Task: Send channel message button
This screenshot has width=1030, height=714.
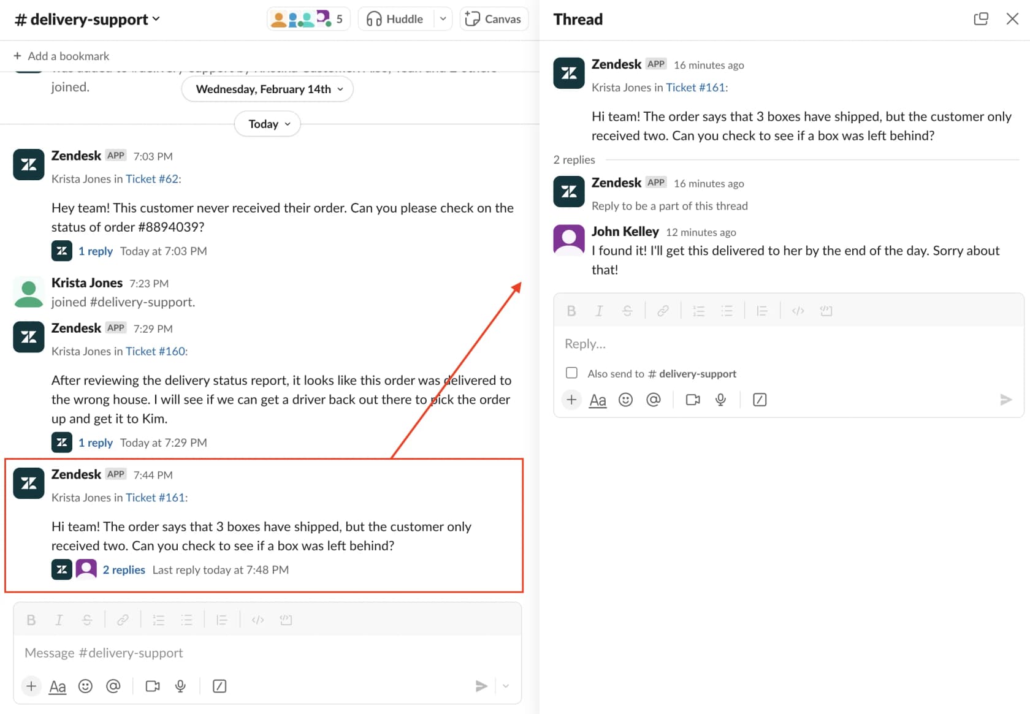Action: pyautogui.click(x=482, y=686)
